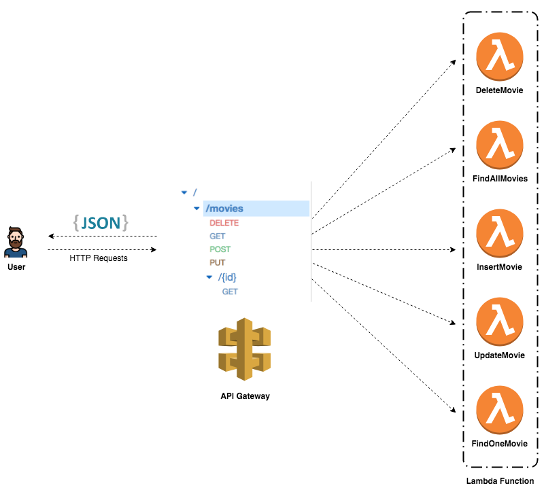Click the InsertMovie lambda icon
The height and width of the screenshot is (492, 544).
point(499,233)
